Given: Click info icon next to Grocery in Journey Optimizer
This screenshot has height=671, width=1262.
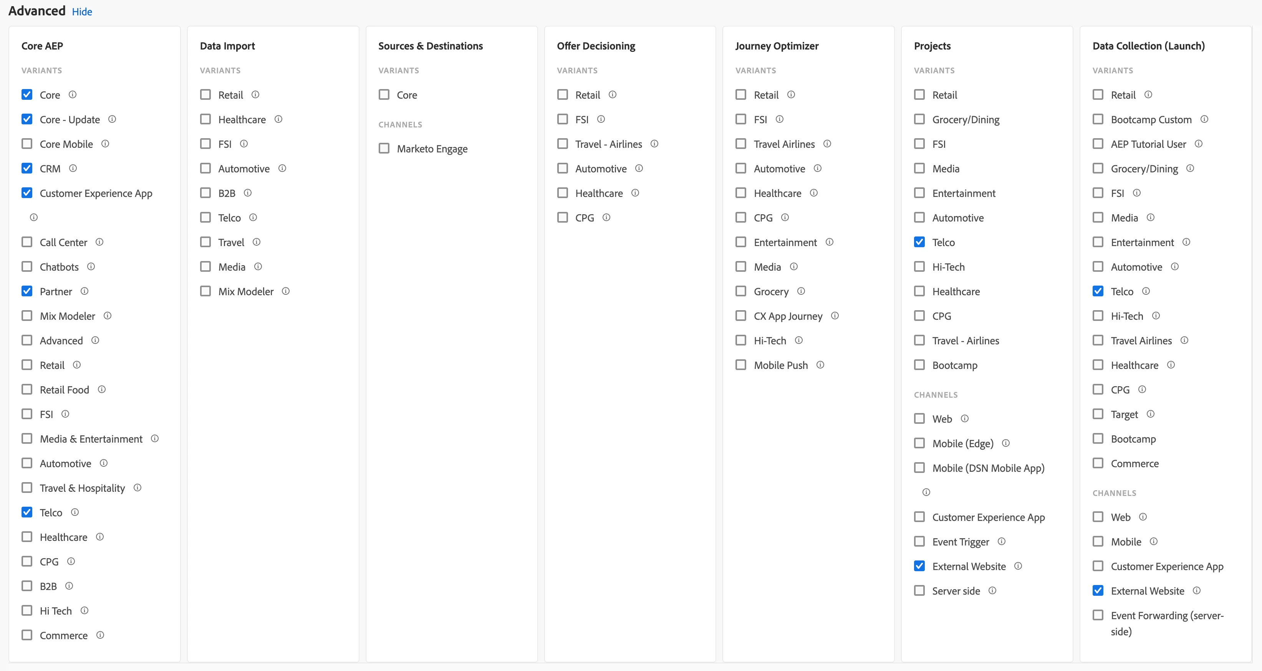Looking at the screenshot, I should tap(802, 291).
